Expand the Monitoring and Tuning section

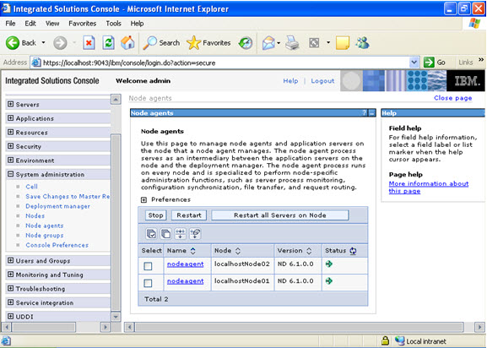point(11,275)
